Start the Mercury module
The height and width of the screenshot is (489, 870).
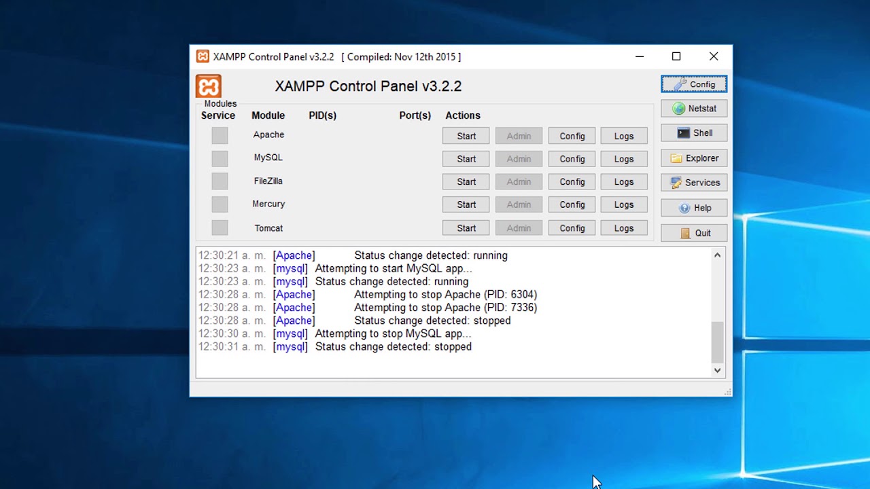click(466, 204)
